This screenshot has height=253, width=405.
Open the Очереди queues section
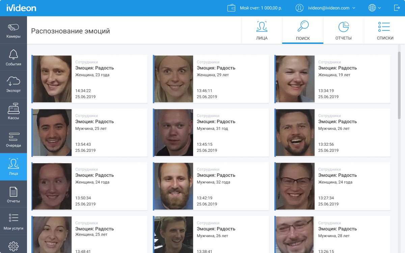coord(13,139)
